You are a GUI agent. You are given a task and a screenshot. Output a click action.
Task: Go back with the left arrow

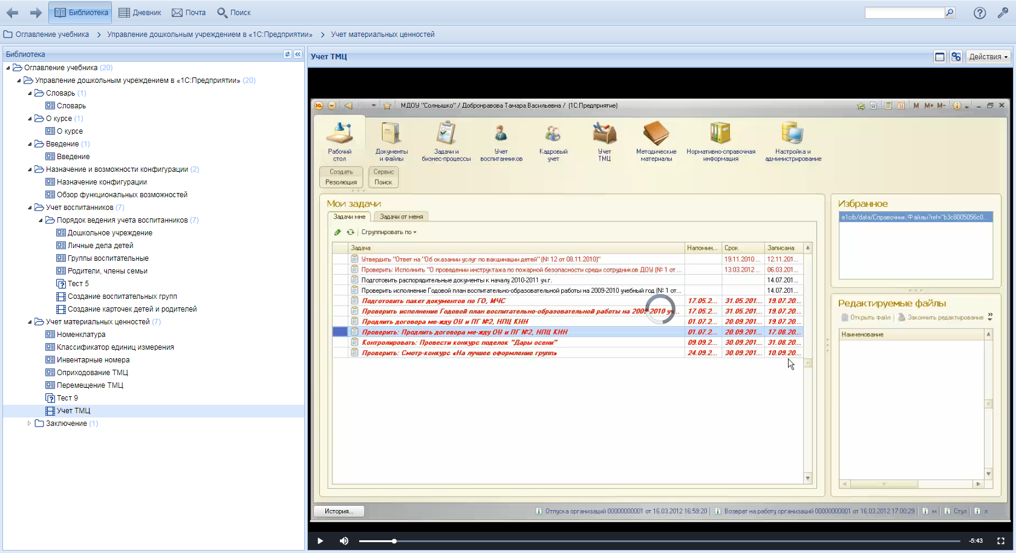pos(12,13)
